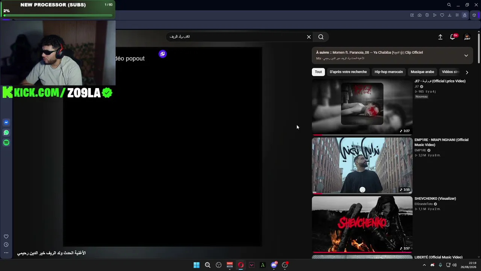Open the browser extensions cube icon
Image resolution: width=481 pixels, height=271 pixels.
(x=474, y=15)
